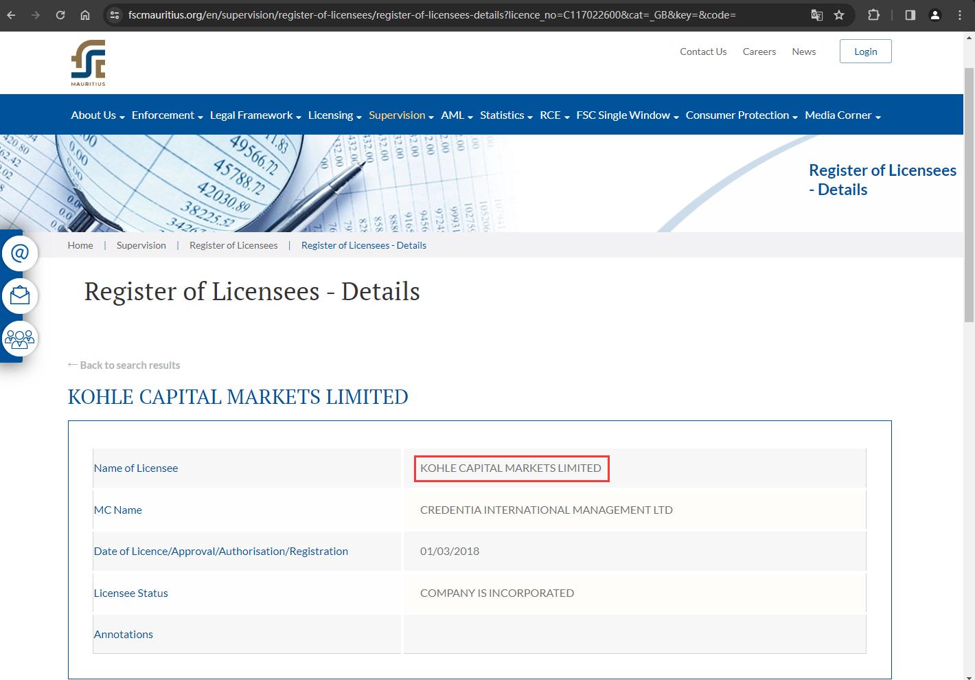Image resolution: width=975 pixels, height=680 pixels.
Task: Select CREDENTIA INTERNATIONAL MANAGEMENT LTD value
Action: click(x=547, y=510)
